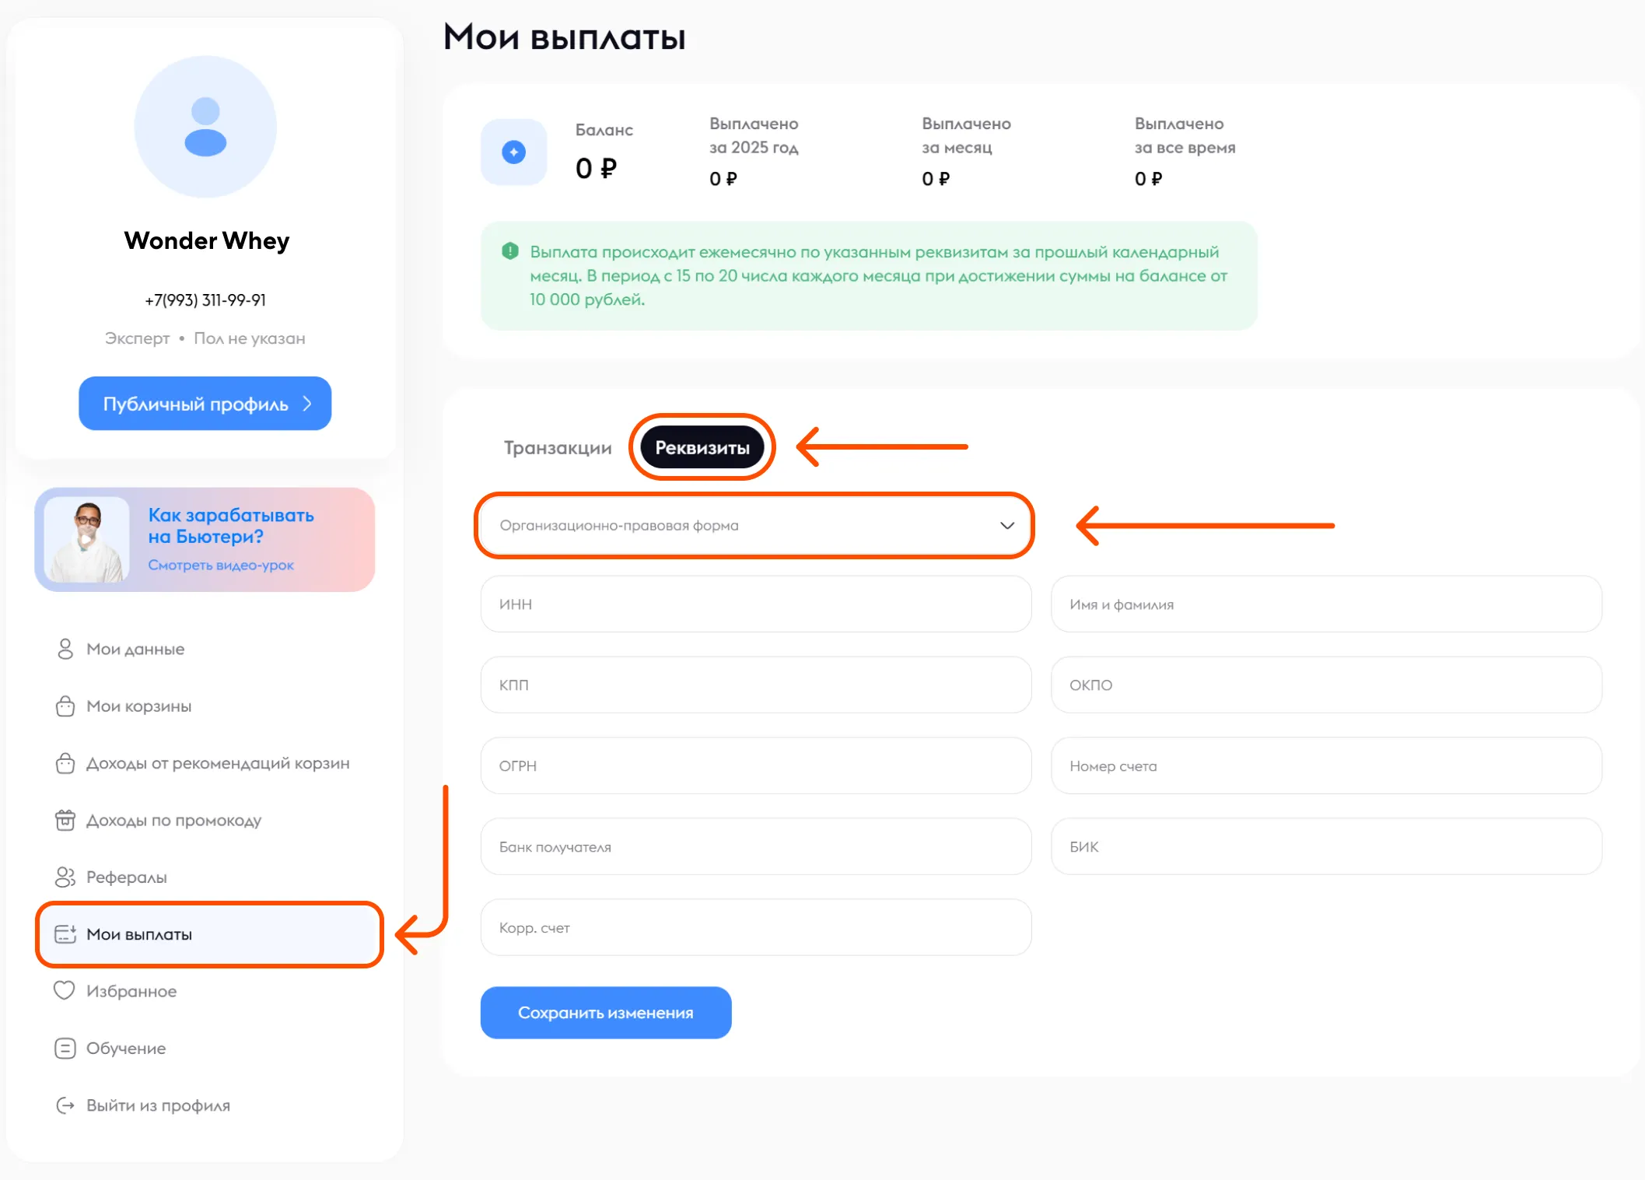Select the Реквизиты tab
Screen dimensions: 1645x1180
pyautogui.click(x=702, y=447)
